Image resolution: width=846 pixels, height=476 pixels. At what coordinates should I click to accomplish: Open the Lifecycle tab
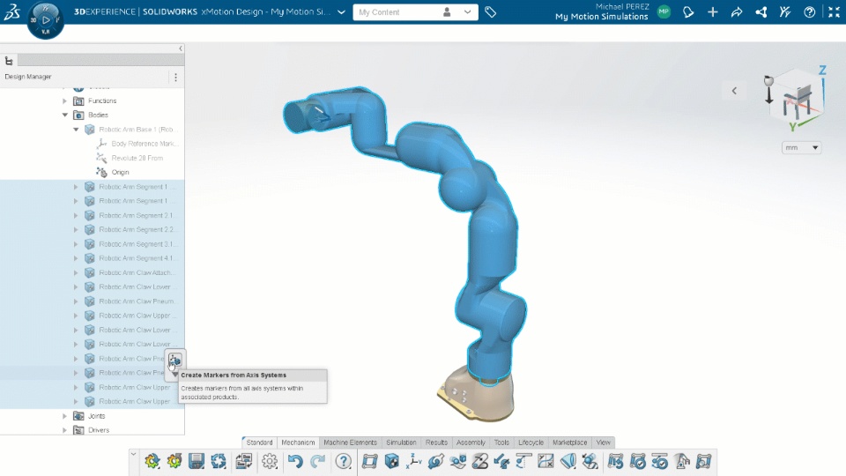click(531, 443)
